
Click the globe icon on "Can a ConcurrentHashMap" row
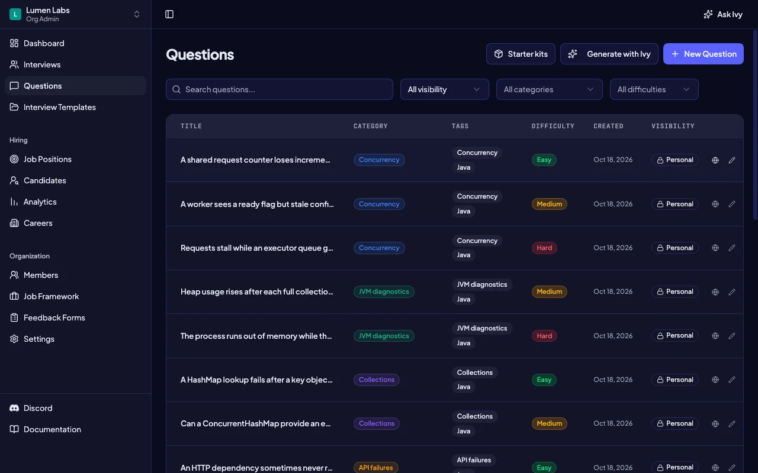(x=715, y=423)
